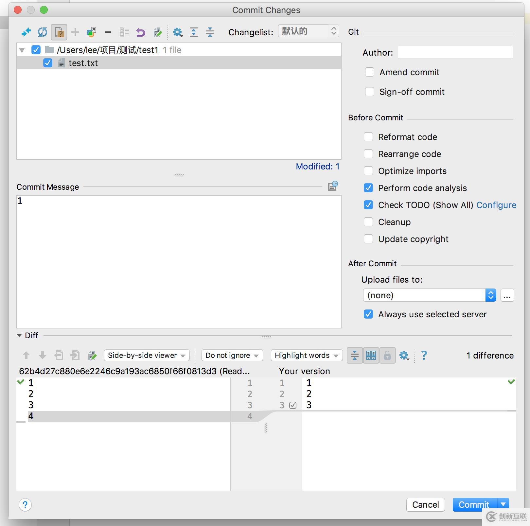Viewport: 530px width, 526px height.
Task: Go to previous difference up arrow
Action: [26, 355]
